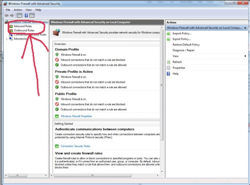Click center pane vertical scrollbar down arrow
Viewport: 250px width, 185px height.
[162, 172]
